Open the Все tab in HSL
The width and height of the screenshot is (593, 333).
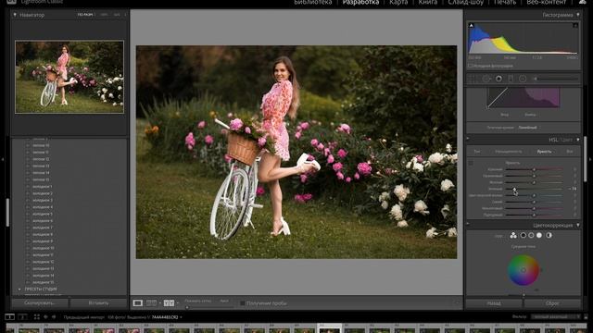coord(570,152)
